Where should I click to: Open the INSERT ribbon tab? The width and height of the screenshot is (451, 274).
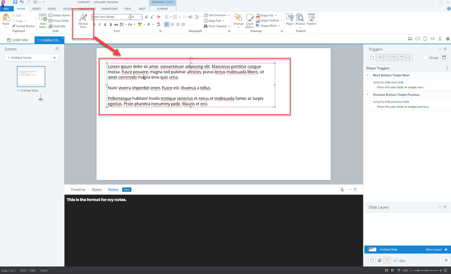coord(37,9)
